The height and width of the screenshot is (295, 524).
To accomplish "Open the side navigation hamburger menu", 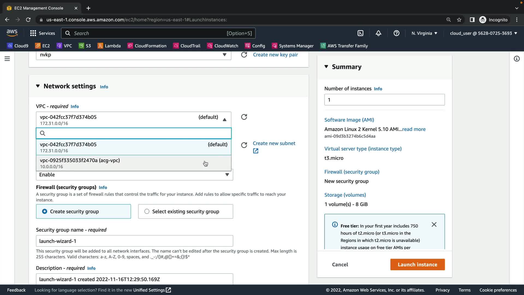I will [x=7, y=59].
